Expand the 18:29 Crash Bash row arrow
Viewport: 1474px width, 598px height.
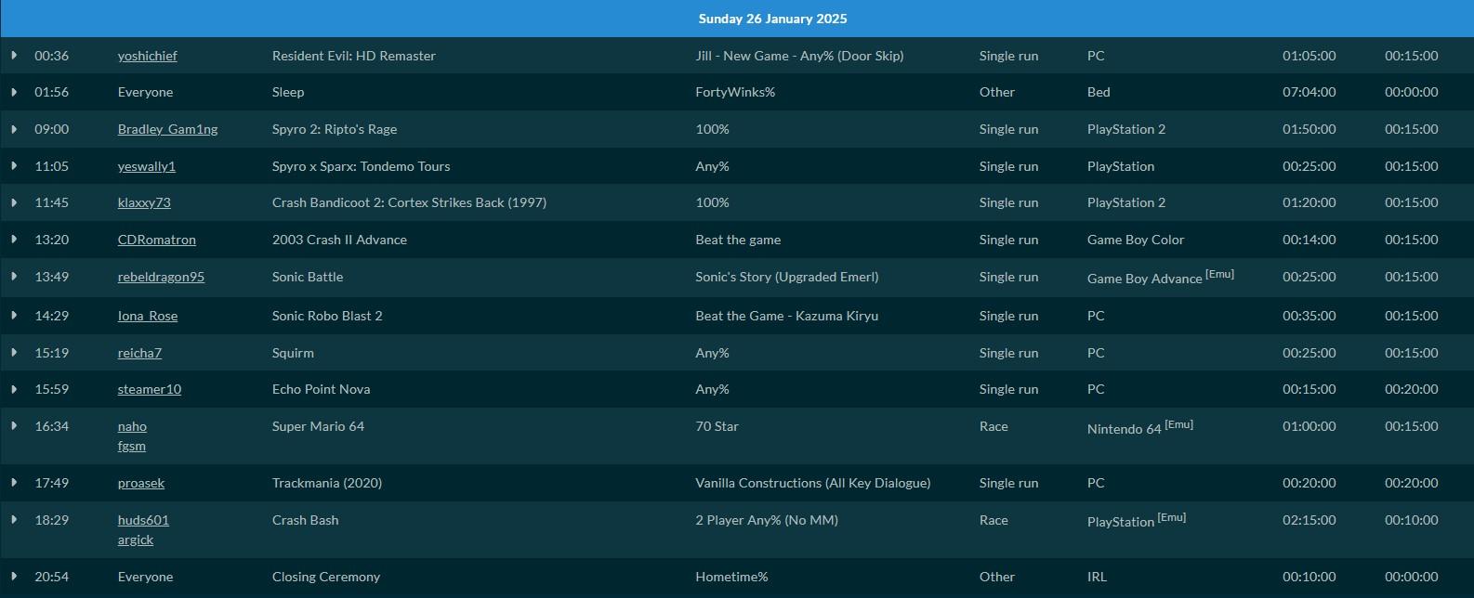pos(14,520)
